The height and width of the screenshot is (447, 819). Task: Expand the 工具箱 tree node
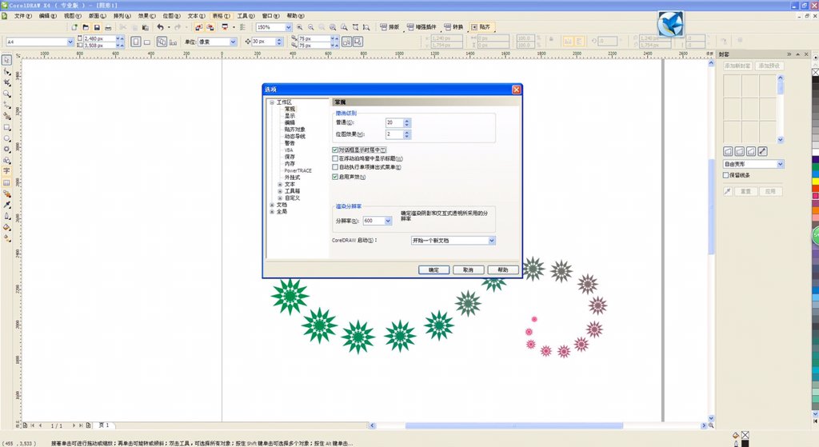point(280,191)
